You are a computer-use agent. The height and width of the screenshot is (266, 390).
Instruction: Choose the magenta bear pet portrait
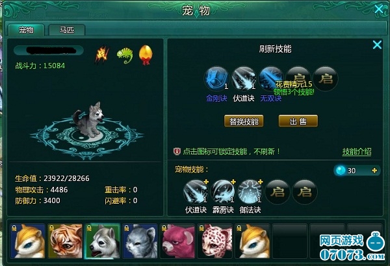(177, 241)
